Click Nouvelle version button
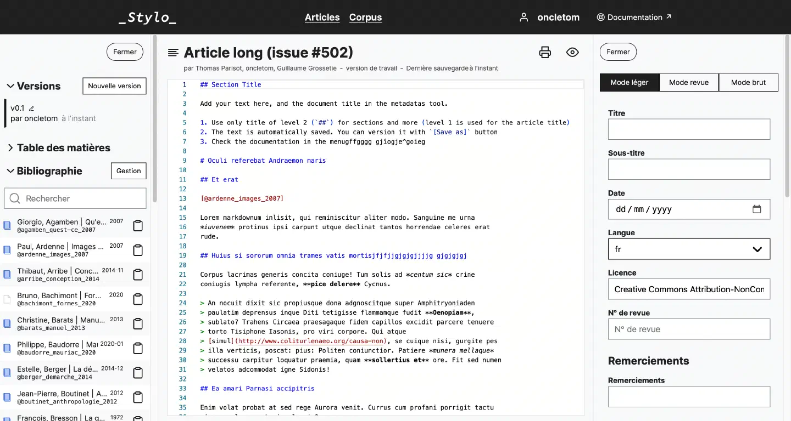The width and height of the screenshot is (791, 421). 114,86
